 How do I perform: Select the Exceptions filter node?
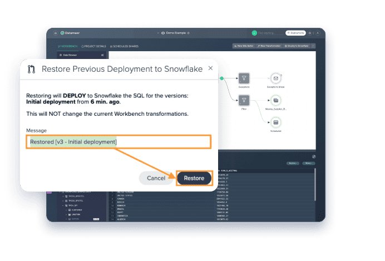tap(244, 78)
